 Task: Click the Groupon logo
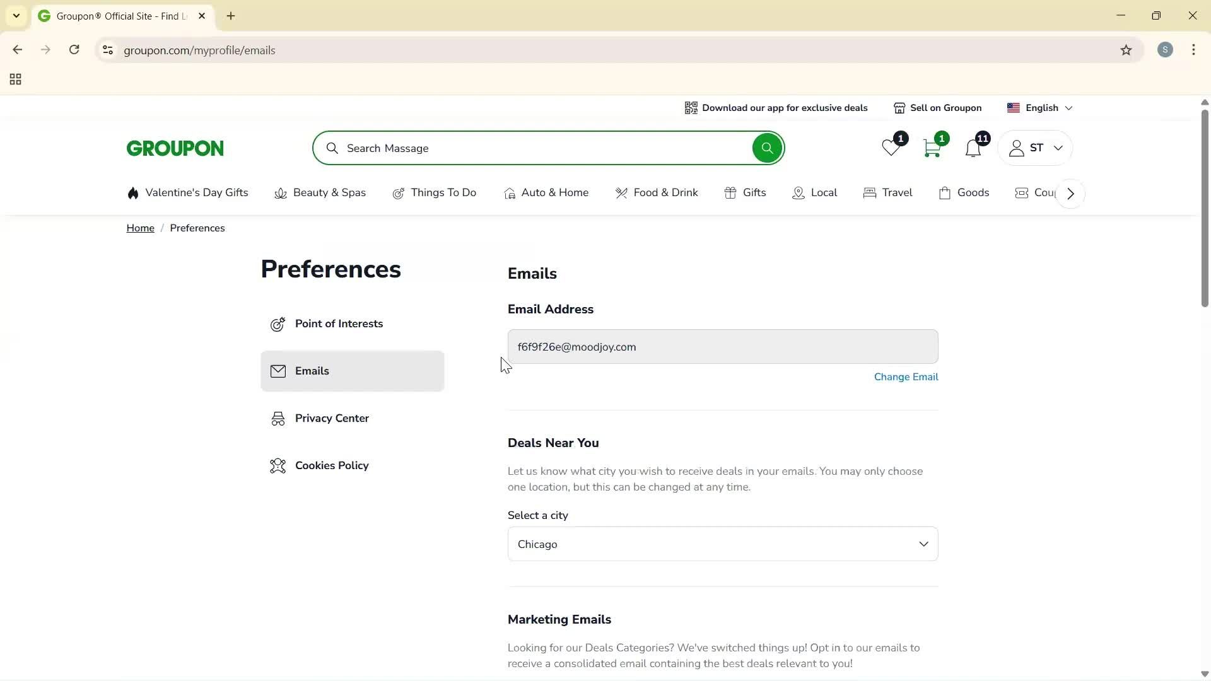(x=175, y=148)
